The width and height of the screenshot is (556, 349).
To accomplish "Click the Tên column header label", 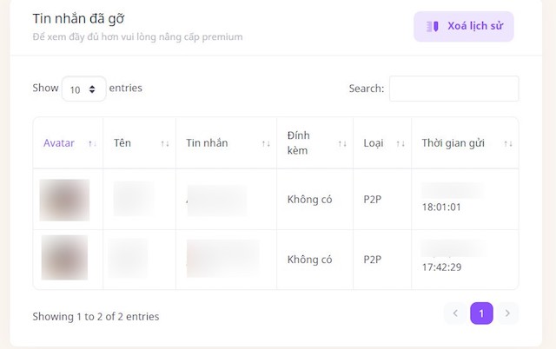I will tap(122, 143).
